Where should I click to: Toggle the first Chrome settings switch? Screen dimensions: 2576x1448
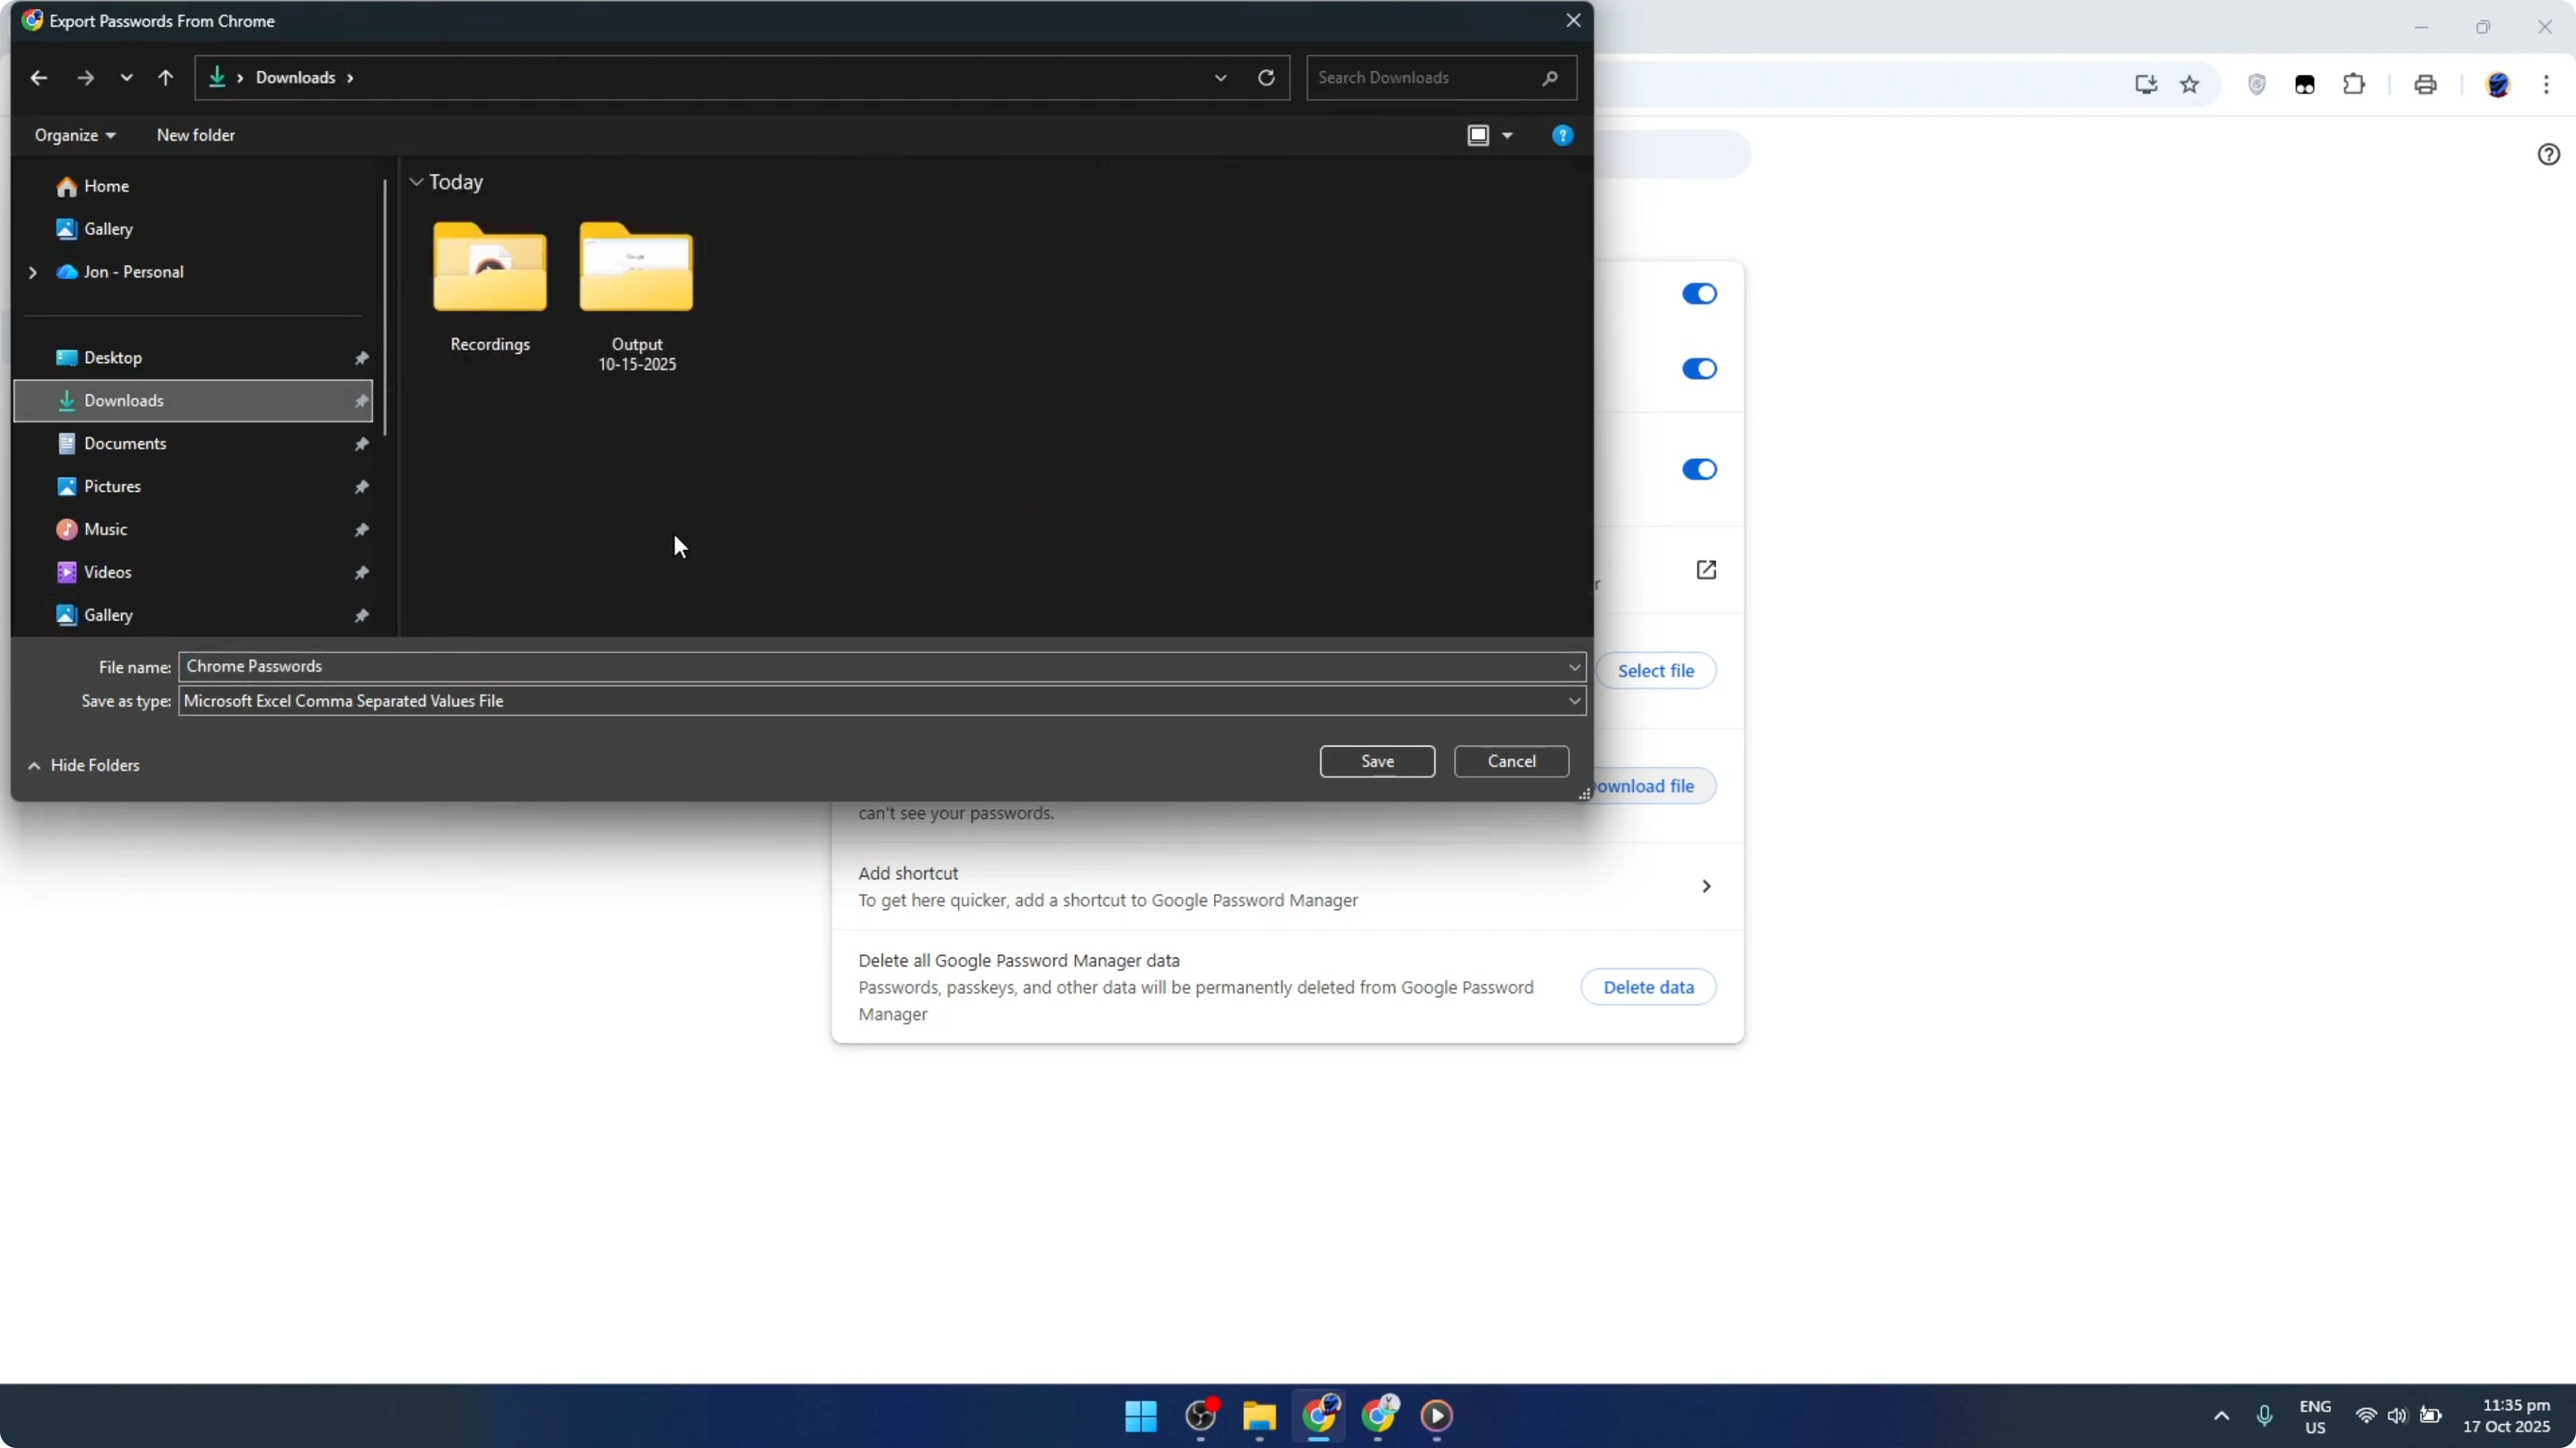coord(1699,294)
